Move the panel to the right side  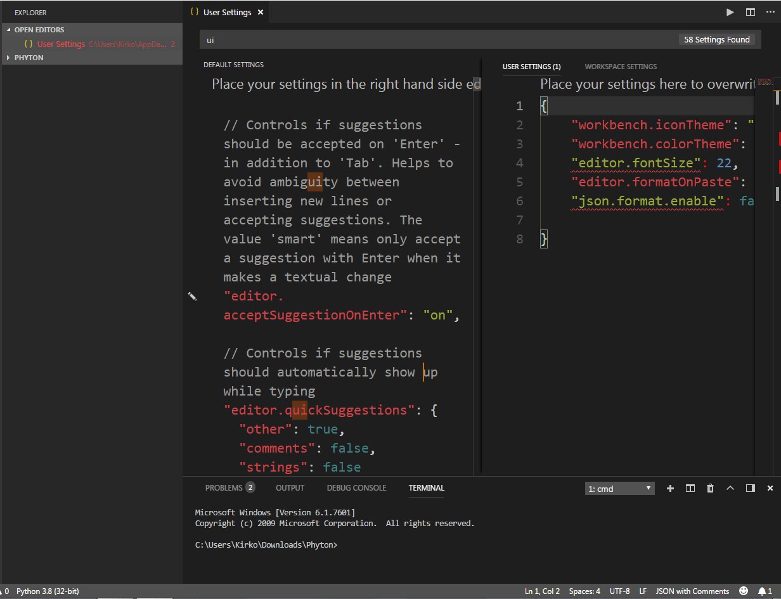click(751, 488)
